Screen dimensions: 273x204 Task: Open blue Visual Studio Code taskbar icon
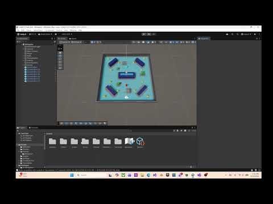[x=155, y=175]
